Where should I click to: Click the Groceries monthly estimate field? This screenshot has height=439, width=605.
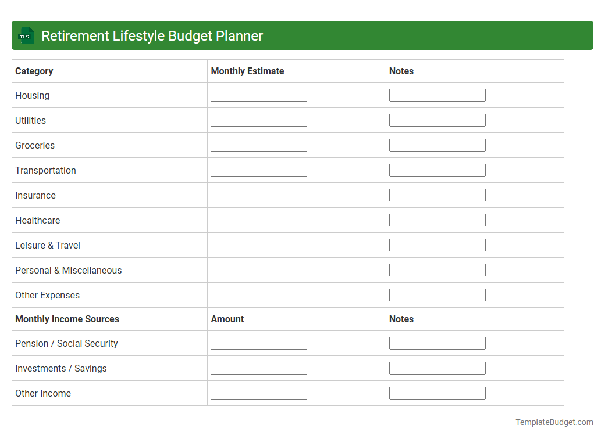tap(258, 145)
